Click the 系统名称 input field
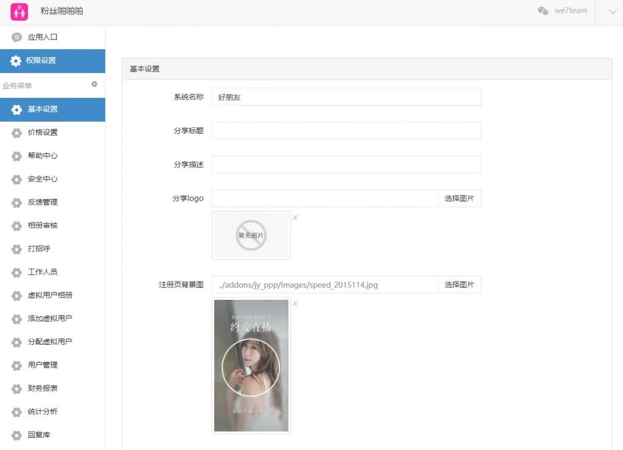This screenshot has width=623, height=450. [x=346, y=97]
